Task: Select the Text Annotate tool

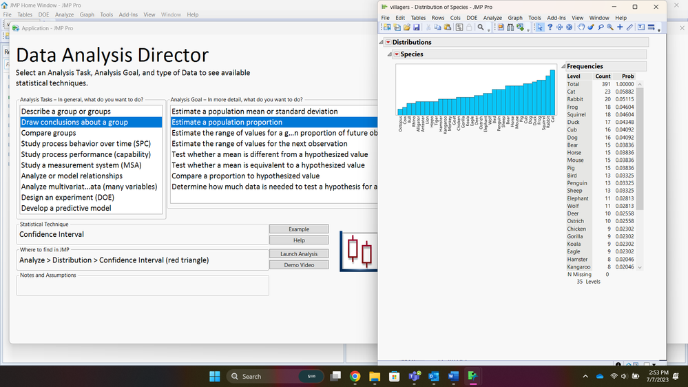Action: pyautogui.click(x=641, y=28)
